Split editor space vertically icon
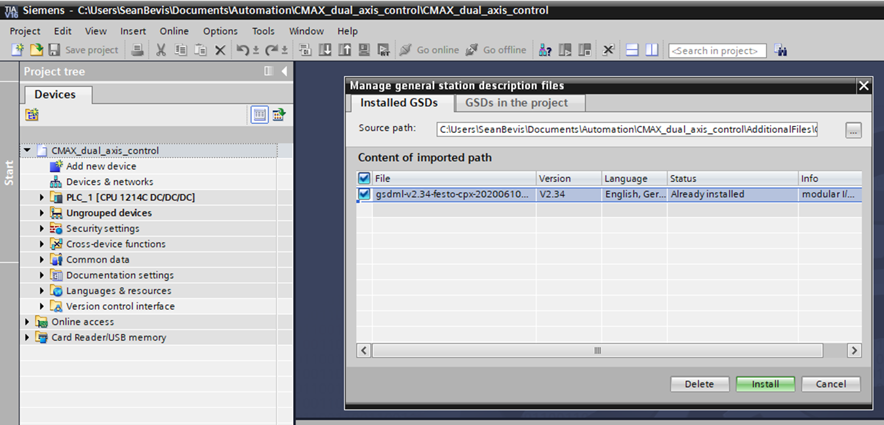 tap(652, 50)
